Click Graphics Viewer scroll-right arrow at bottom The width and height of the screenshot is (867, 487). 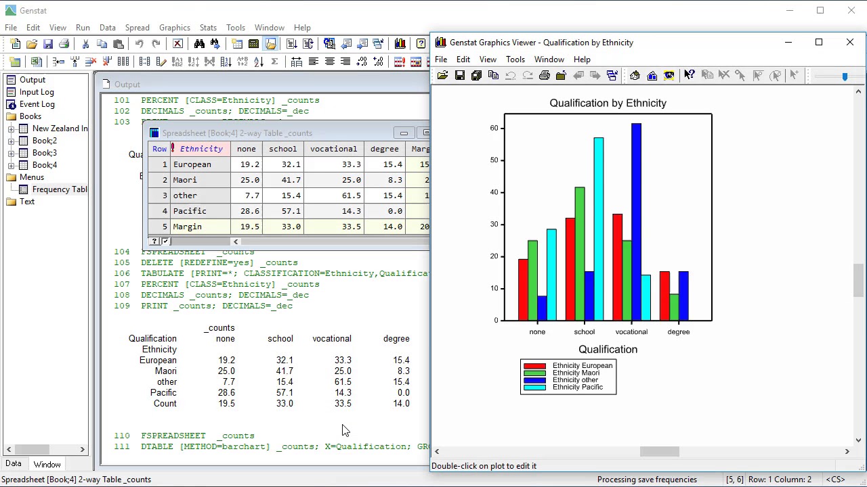(847, 452)
